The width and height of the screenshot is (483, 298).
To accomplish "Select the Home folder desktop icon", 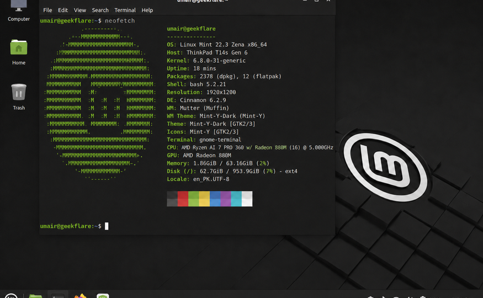I will click(19, 52).
